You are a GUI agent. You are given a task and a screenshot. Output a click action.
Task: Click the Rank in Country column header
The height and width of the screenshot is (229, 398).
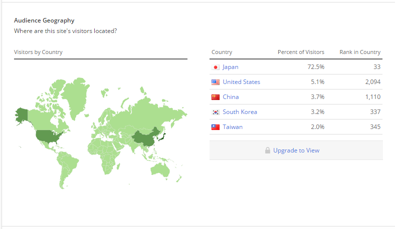(x=360, y=52)
